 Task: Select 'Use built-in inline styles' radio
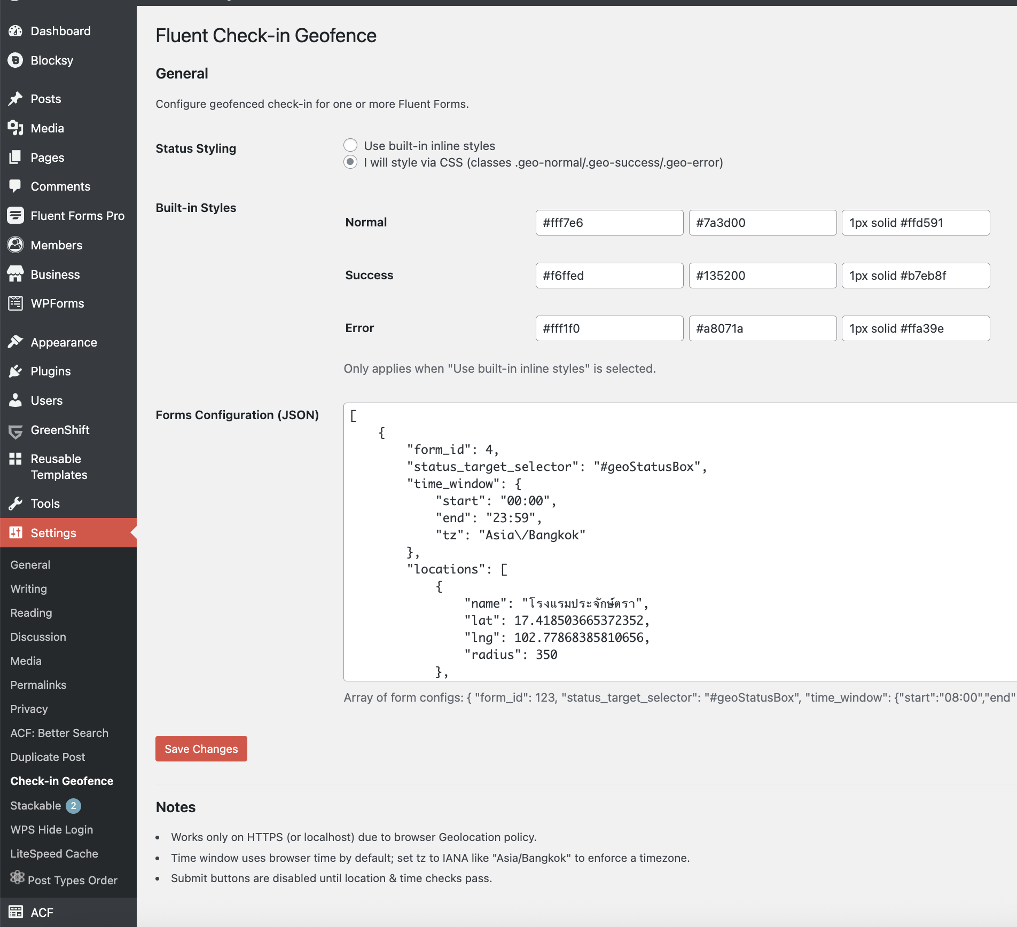(350, 145)
